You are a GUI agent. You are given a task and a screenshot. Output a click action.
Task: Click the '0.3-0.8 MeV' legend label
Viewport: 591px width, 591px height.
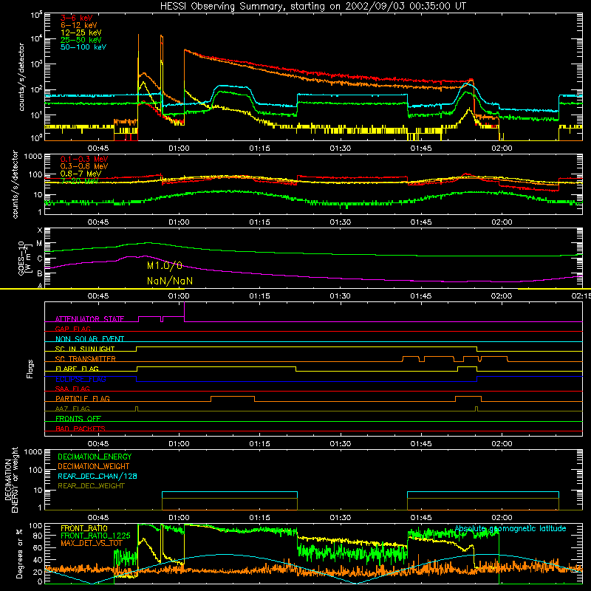(84, 167)
